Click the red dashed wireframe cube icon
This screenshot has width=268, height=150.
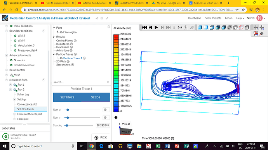[241, 28]
